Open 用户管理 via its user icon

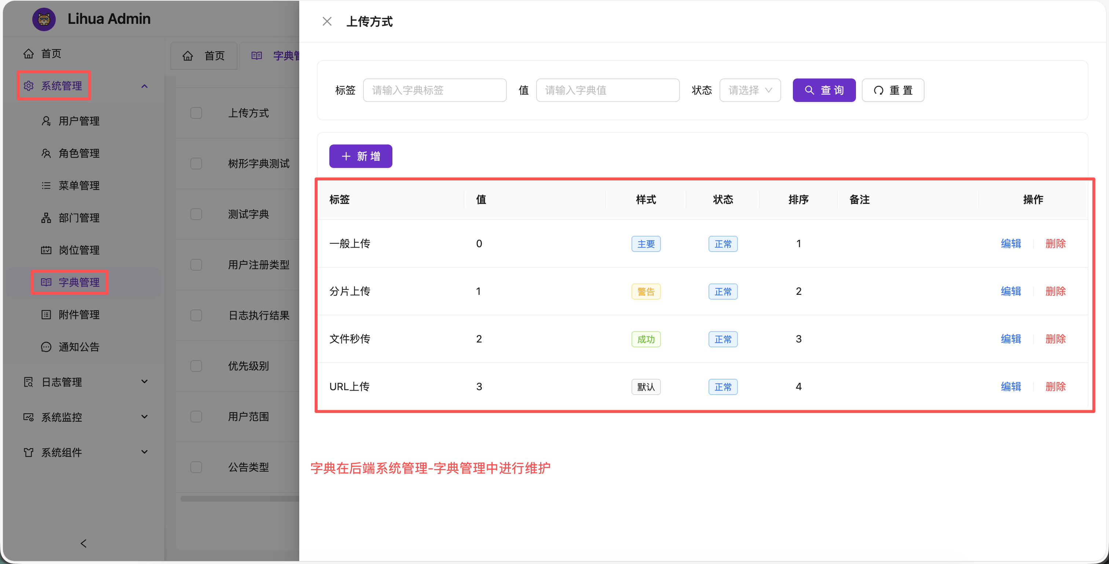coord(46,121)
